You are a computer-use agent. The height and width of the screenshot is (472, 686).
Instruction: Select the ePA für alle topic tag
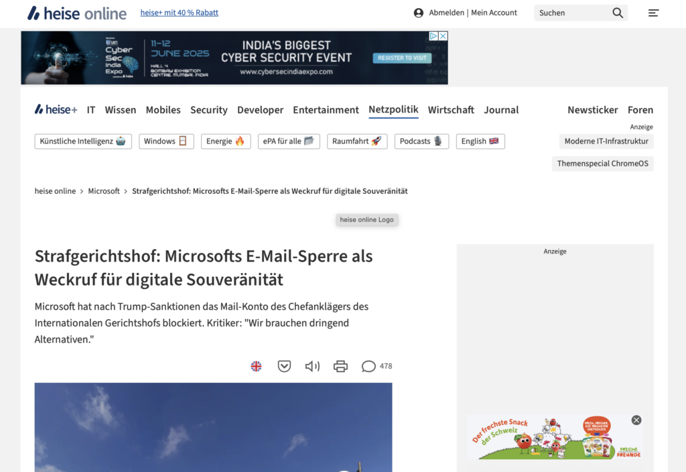289,141
